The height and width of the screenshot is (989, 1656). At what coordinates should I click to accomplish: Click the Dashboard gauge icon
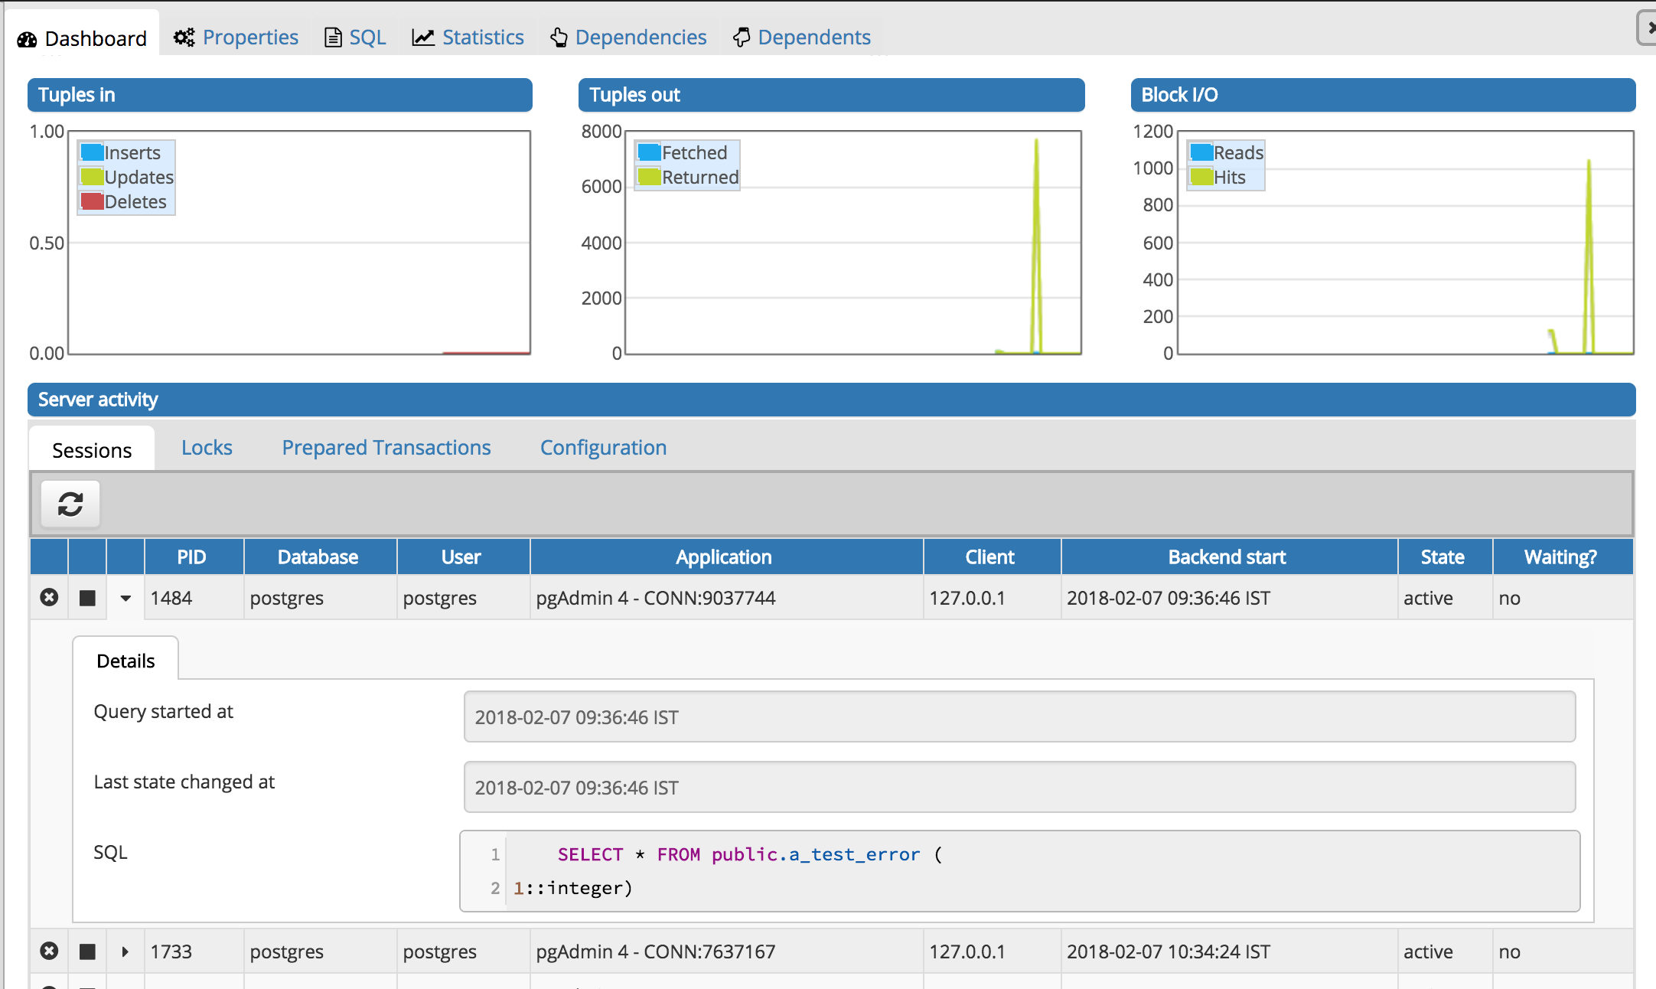pos(28,39)
